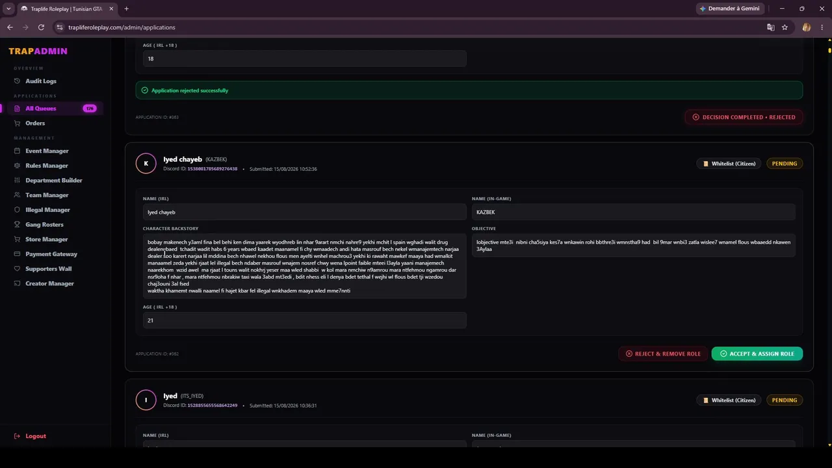832x468 pixels.
Task: Click the Store Manager icon
Action: (x=18, y=239)
